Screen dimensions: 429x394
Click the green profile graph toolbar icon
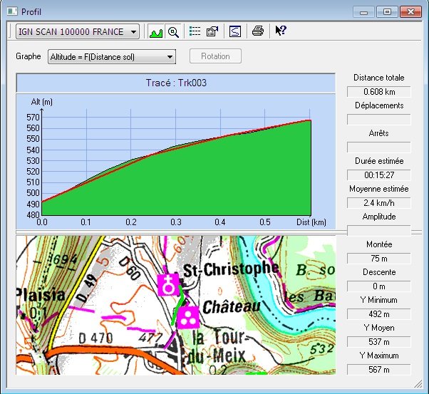[x=156, y=32]
